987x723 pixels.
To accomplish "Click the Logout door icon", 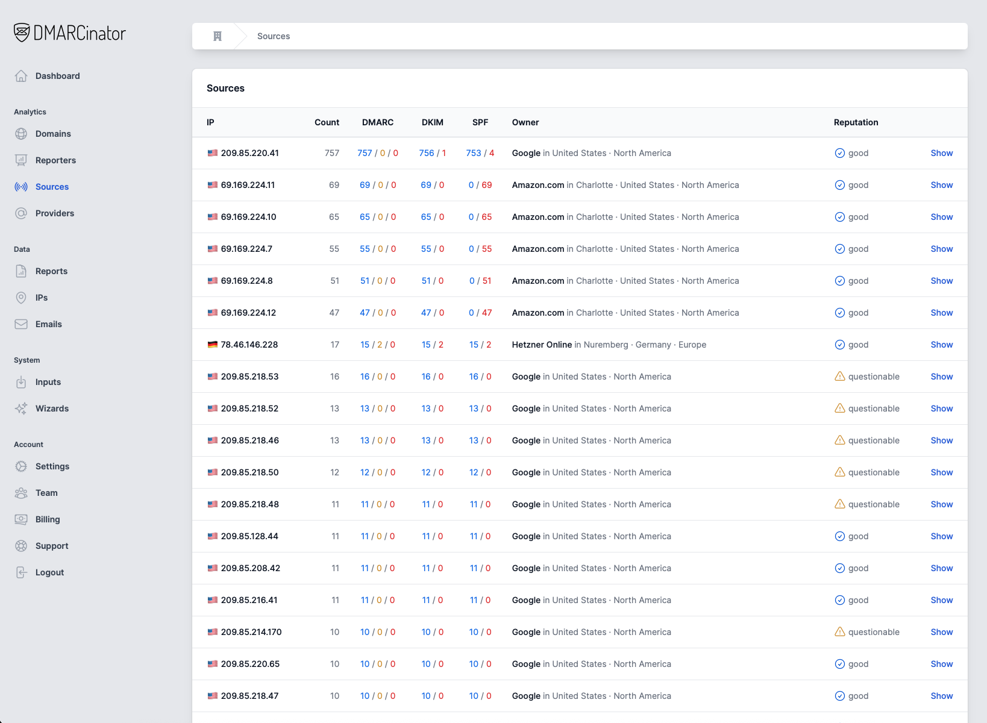I will (21, 572).
